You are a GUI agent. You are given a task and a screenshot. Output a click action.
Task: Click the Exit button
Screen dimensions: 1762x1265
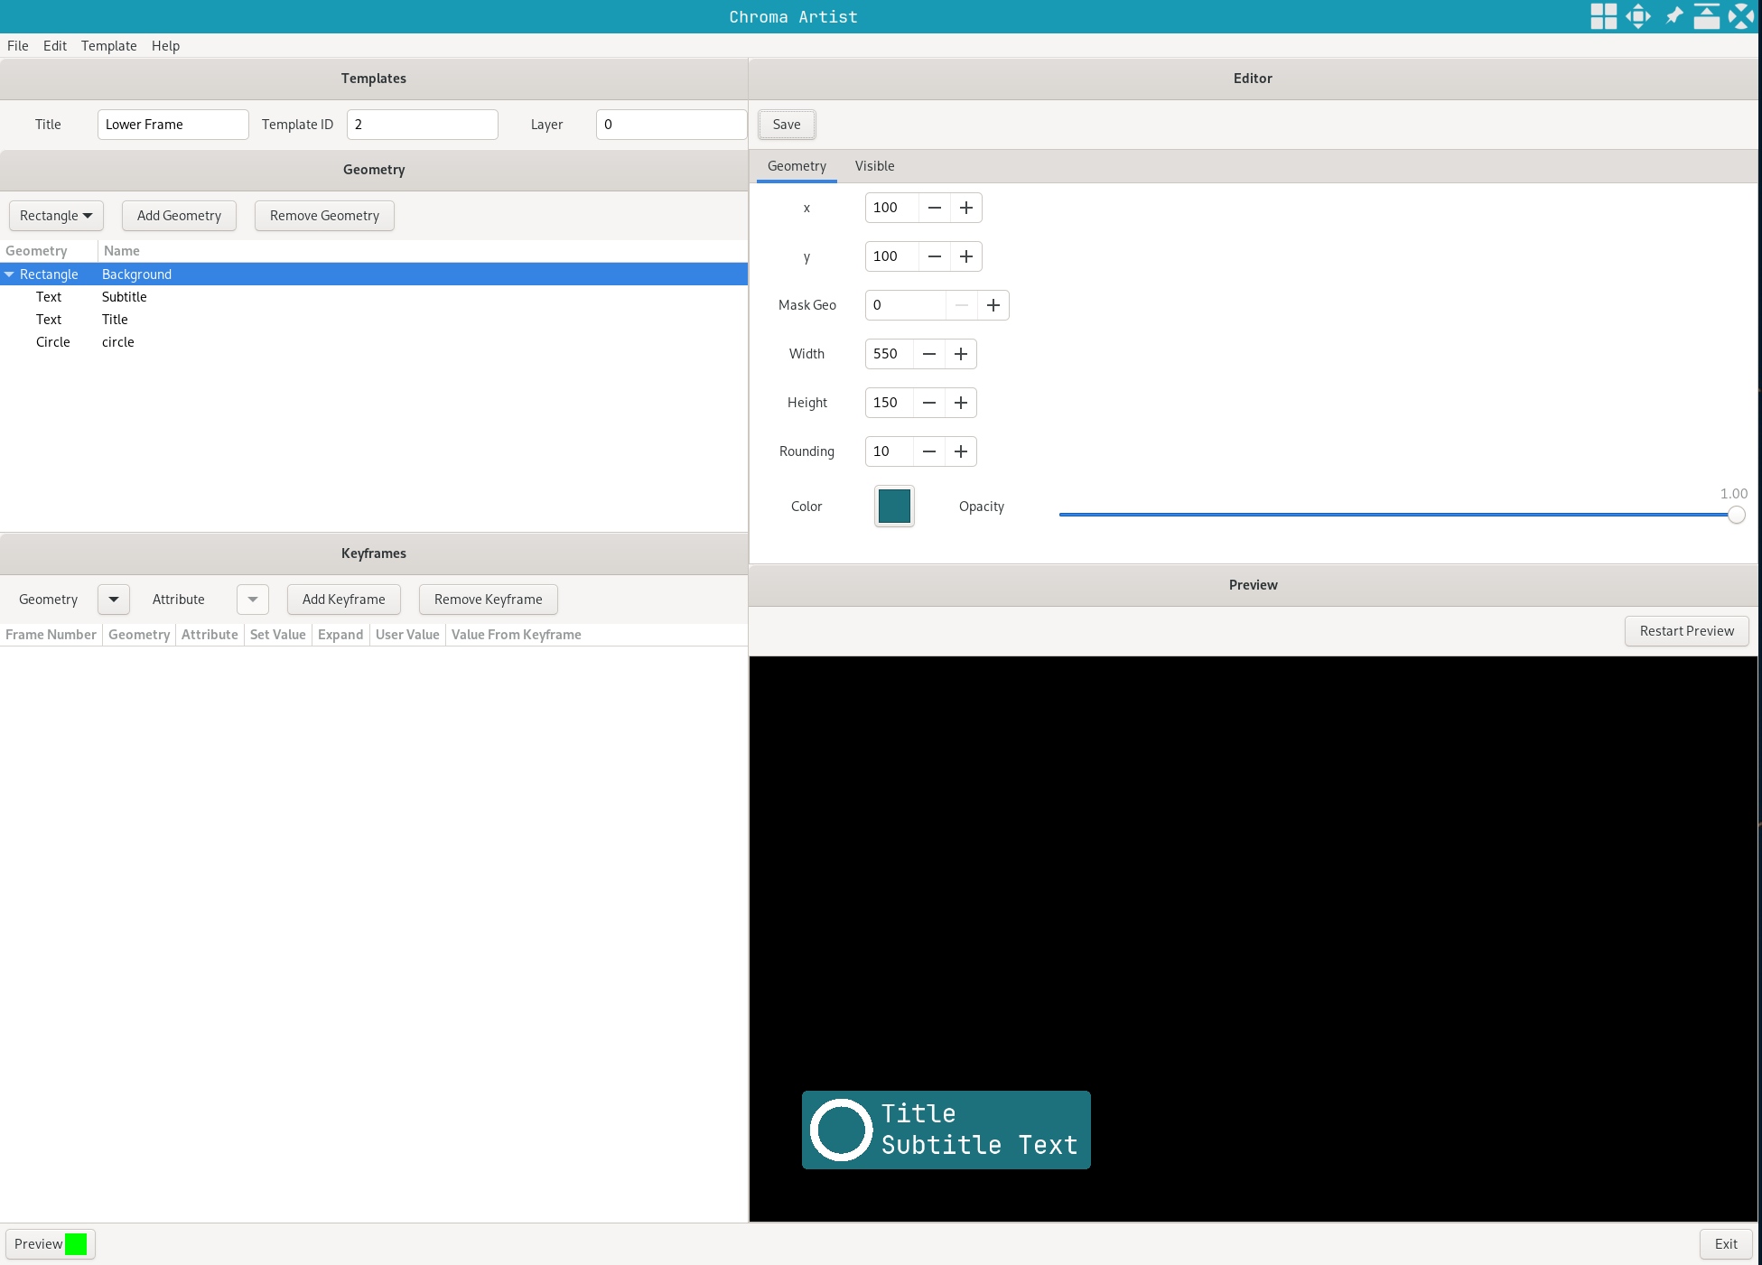click(x=1726, y=1244)
